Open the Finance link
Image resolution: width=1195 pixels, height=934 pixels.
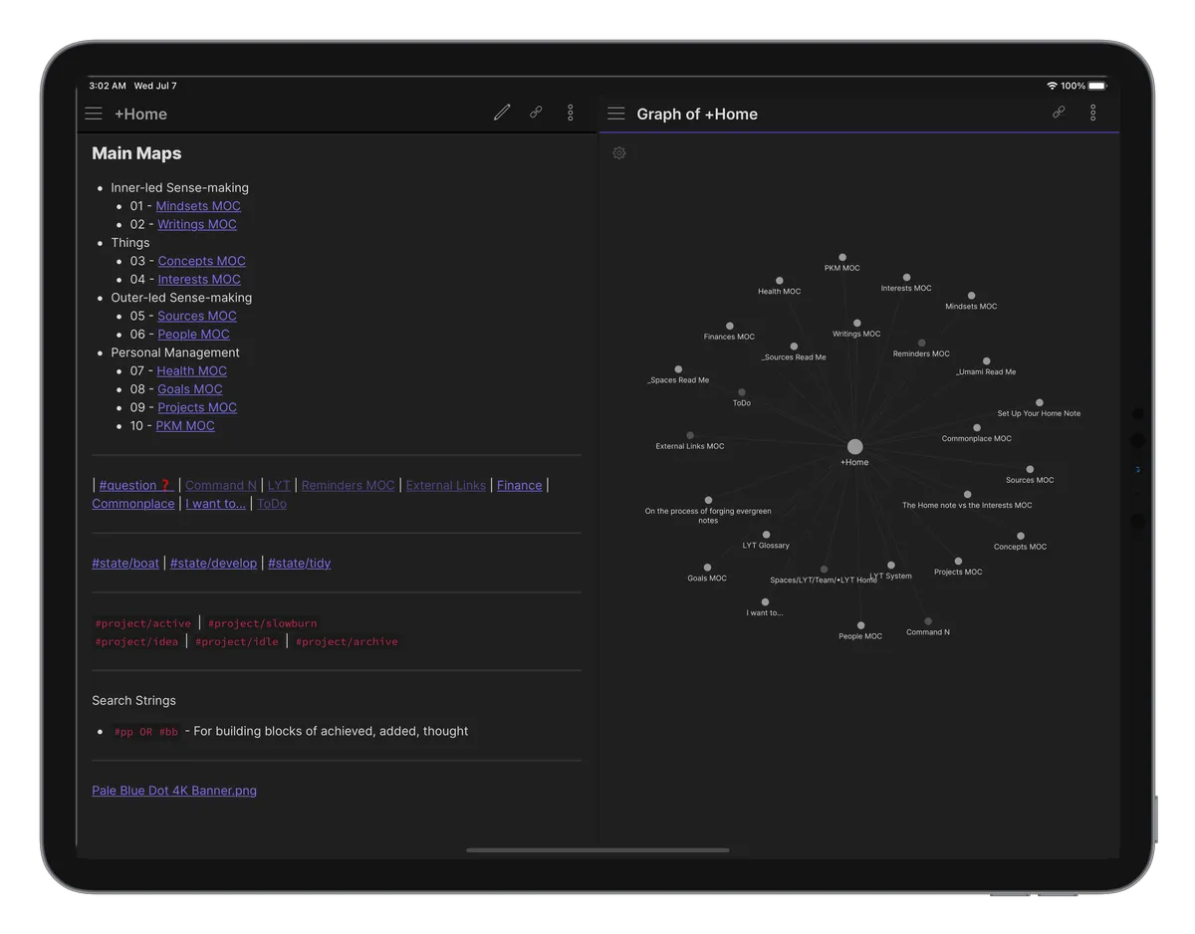click(x=520, y=485)
